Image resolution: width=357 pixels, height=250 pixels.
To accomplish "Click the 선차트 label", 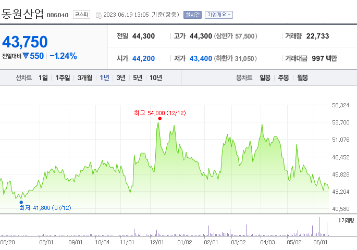I will [23, 78].
